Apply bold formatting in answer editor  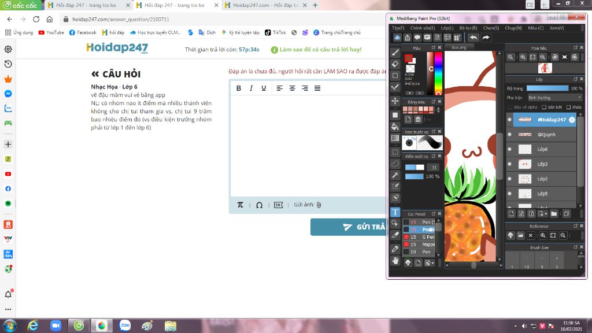click(239, 88)
